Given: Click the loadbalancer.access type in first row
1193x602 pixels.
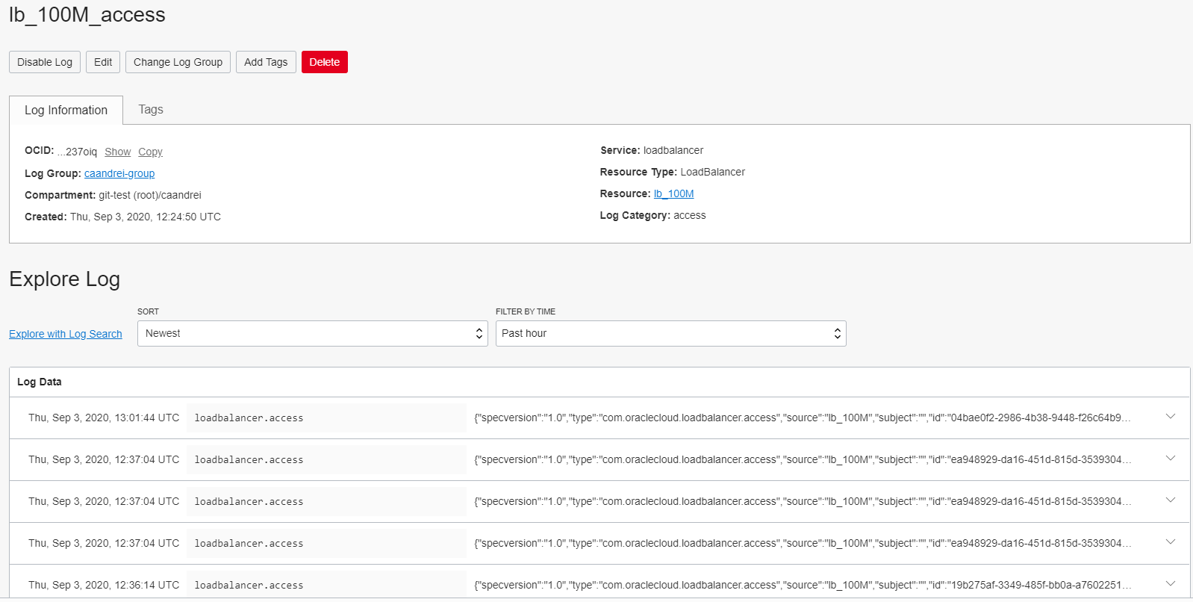Looking at the screenshot, I should pos(249,418).
